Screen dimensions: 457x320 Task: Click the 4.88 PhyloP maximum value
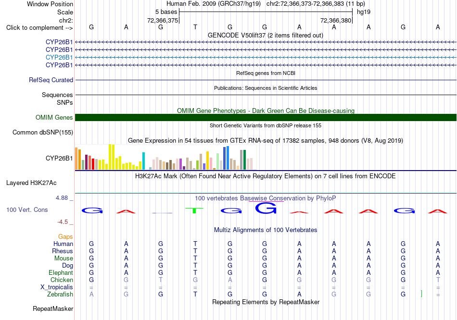click(x=62, y=198)
